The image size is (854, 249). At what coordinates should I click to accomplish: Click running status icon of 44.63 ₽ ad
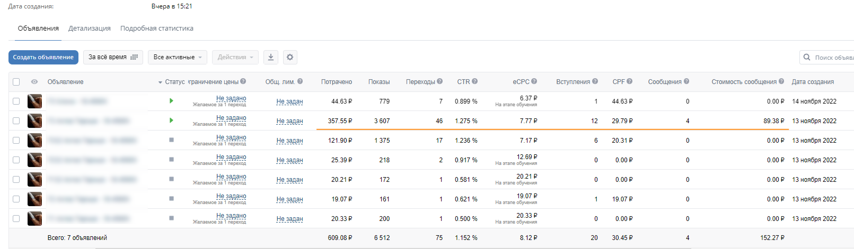pyautogui.click(x=171, y=100)
